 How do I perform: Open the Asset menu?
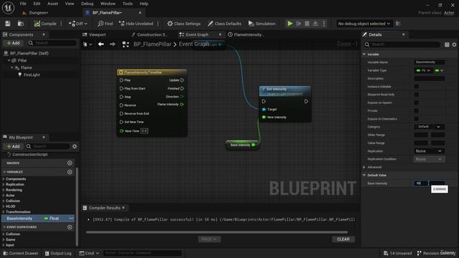point(52,4)
